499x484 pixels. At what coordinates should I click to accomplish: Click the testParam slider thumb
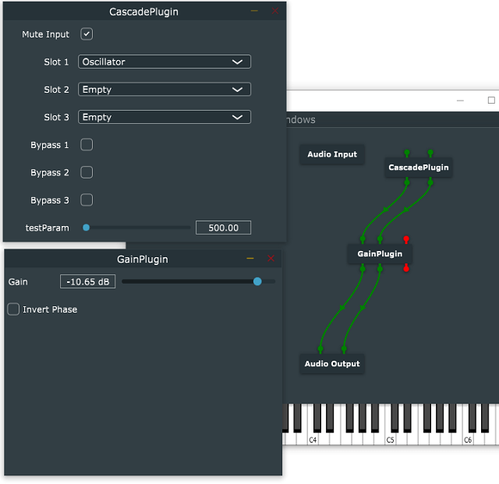click(87, 228)
